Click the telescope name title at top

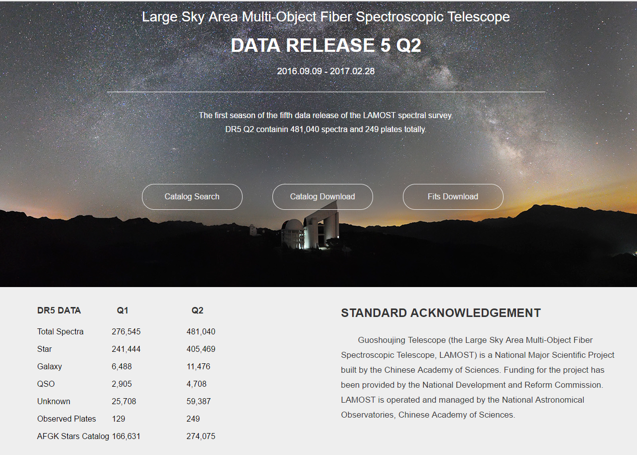(x=326, y=17)
